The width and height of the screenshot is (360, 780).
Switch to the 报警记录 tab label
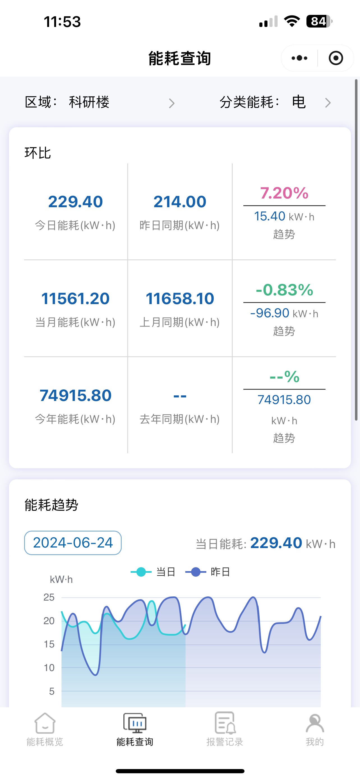click(x=225, y=742)
